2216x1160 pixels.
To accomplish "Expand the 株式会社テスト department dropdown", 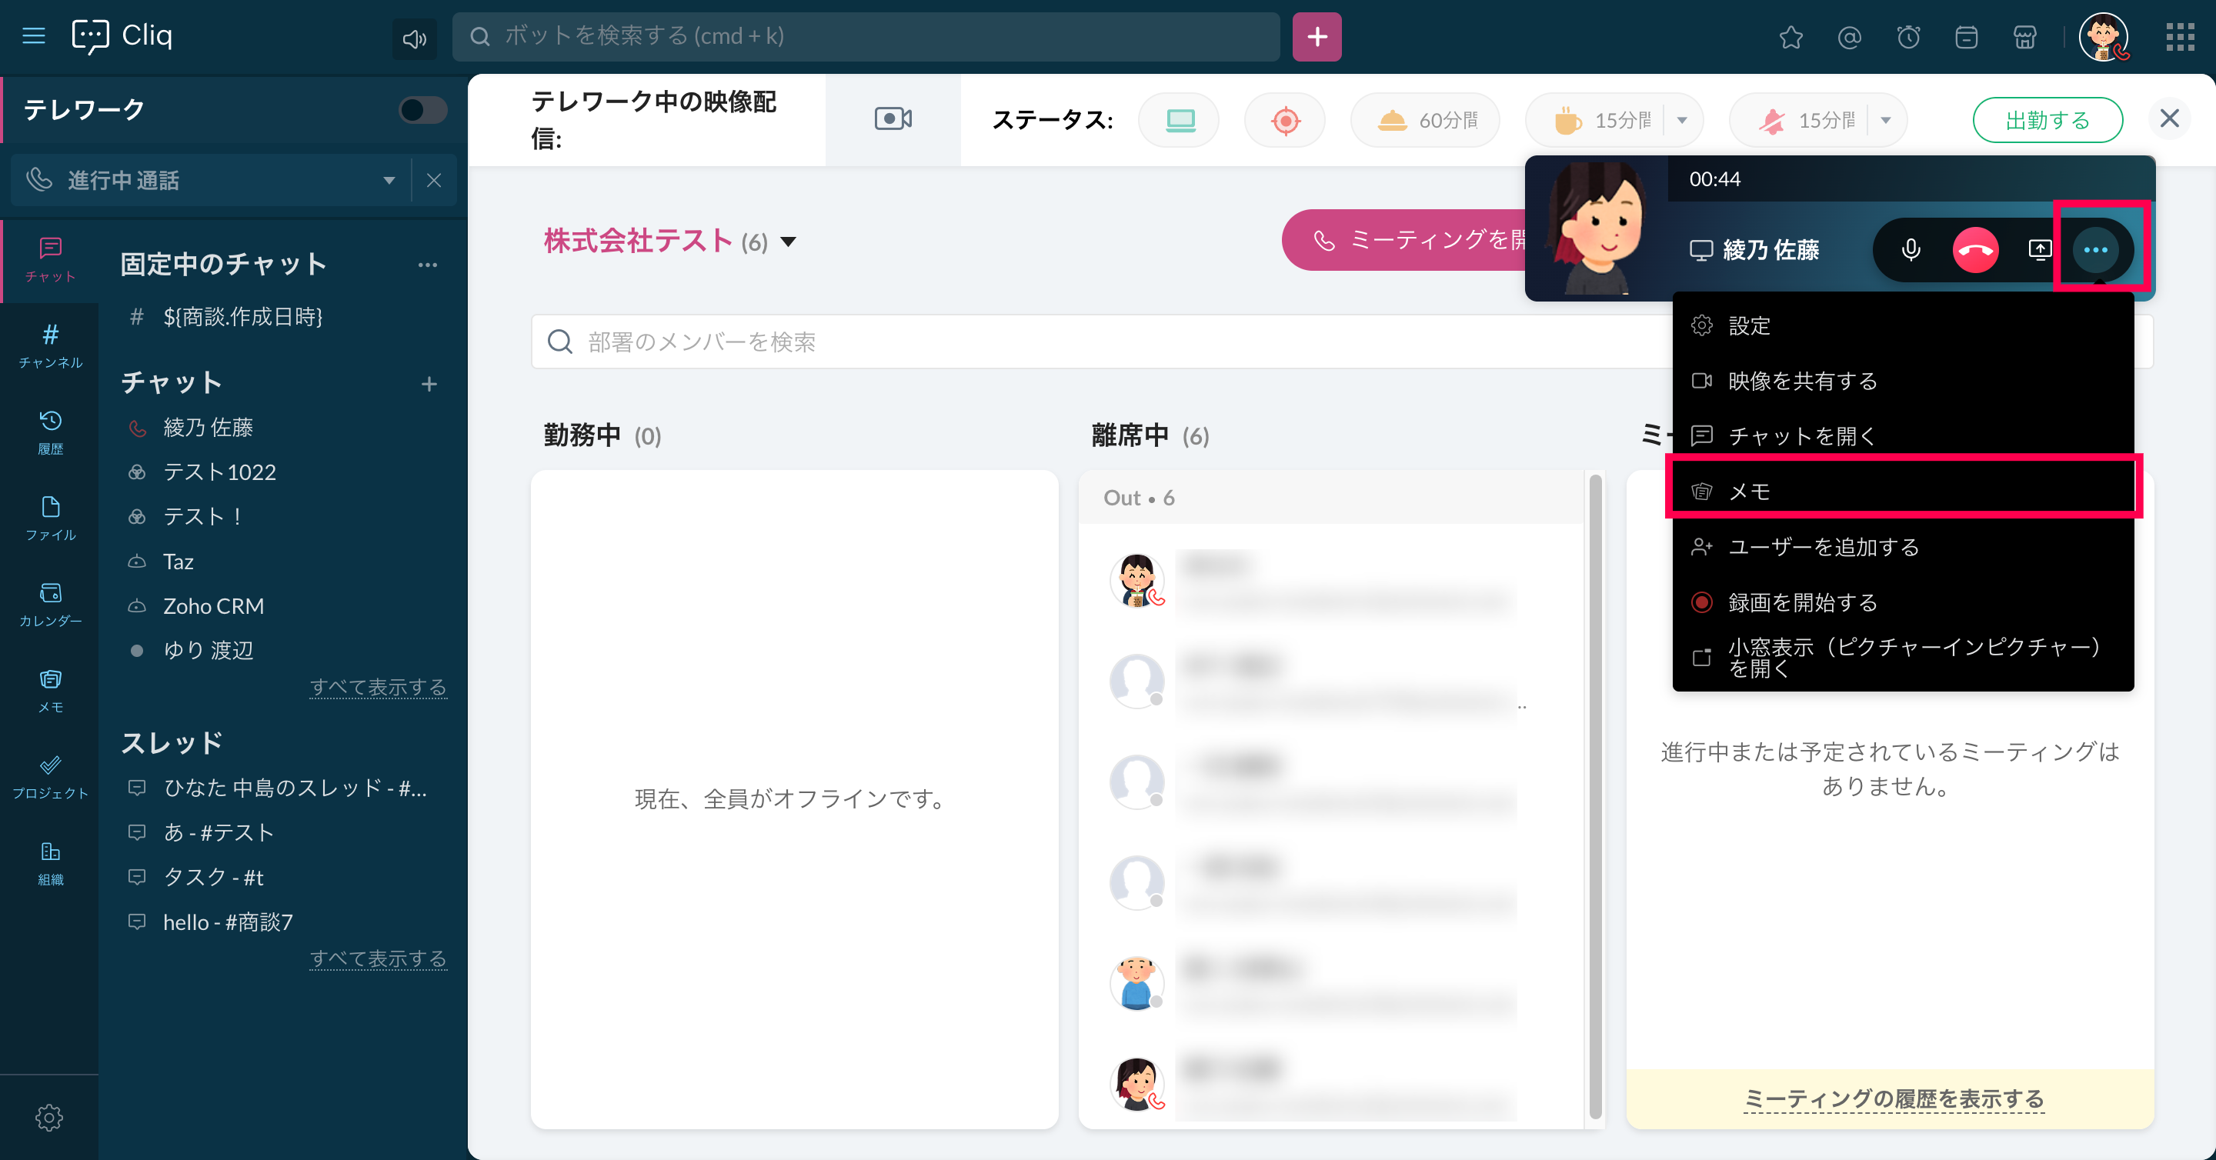I will (788, 242).
